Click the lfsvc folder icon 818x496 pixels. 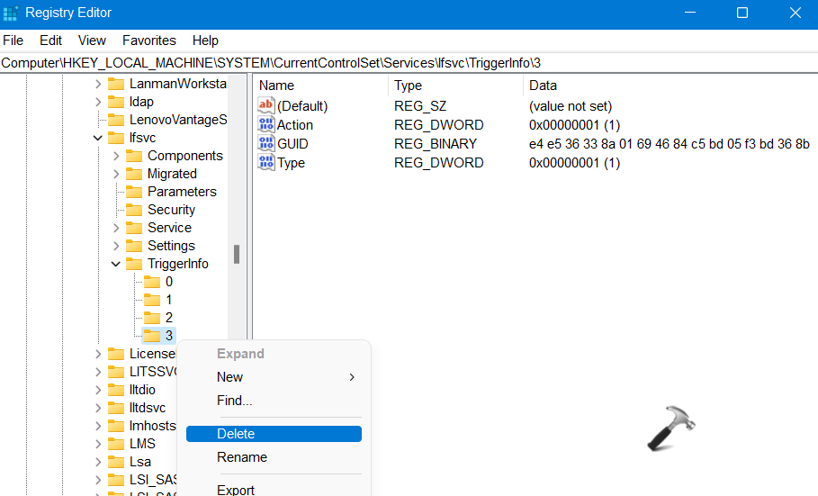(116, 138)
